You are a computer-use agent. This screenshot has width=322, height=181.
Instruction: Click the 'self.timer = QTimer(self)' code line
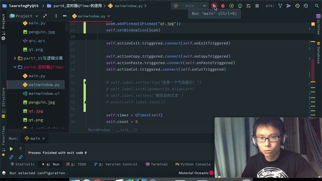pos(134,115)
